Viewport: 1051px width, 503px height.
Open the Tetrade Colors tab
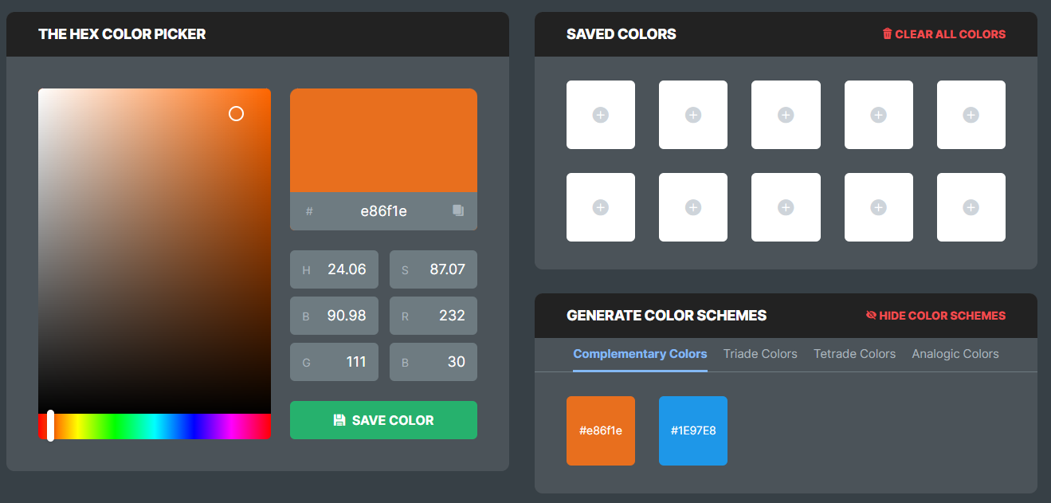pos(854,354)
